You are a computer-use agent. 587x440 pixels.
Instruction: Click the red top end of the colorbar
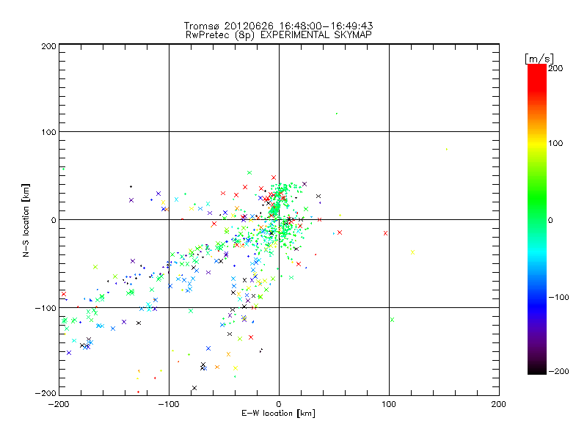[537, 68]
